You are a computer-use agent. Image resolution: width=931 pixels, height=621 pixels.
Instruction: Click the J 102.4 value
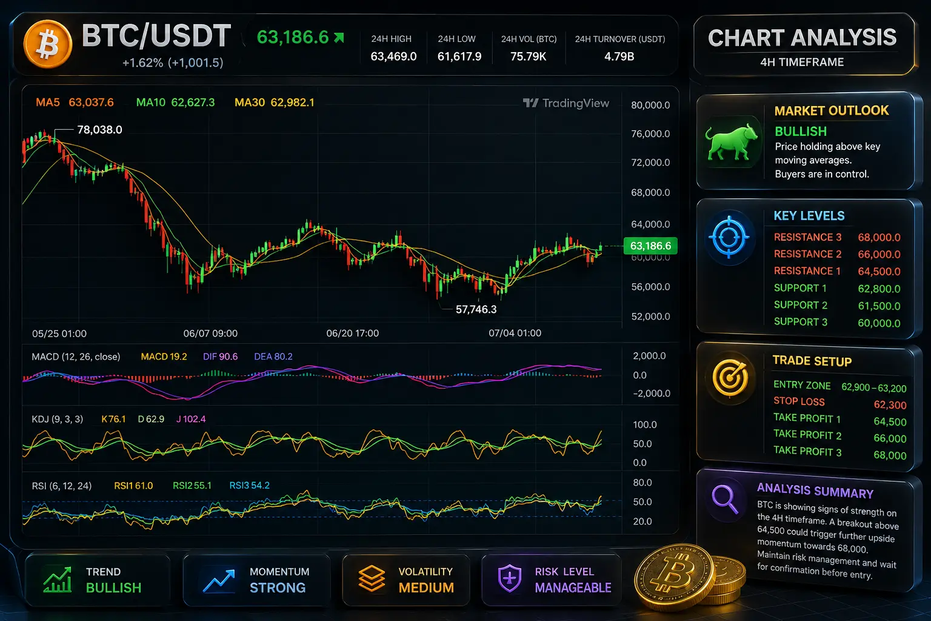(191, 419)
